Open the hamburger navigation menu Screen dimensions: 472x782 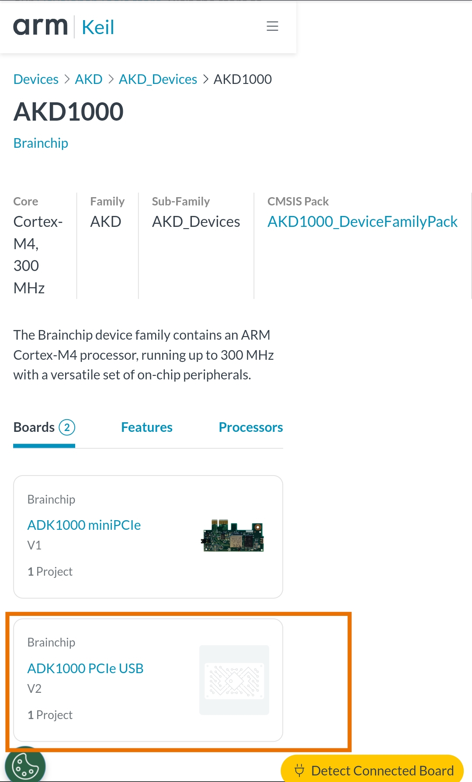coord(272,26)
